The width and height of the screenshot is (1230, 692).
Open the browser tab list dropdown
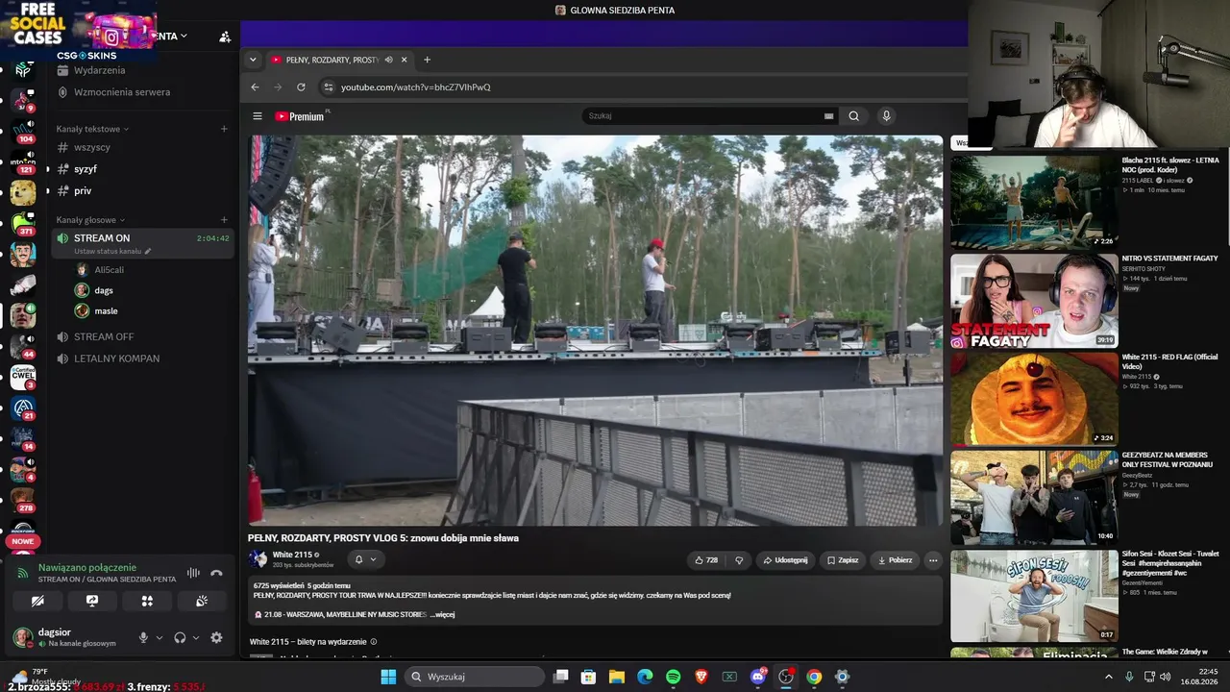pos(253,60)
